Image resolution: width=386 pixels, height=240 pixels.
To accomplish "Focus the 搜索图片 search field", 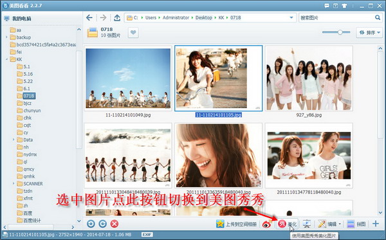I will click(336, 18).
